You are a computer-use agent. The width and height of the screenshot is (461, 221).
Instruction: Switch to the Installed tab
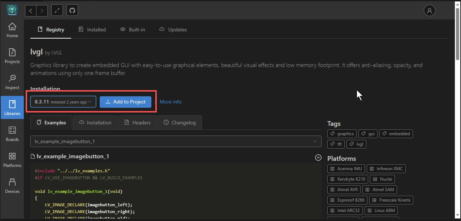point(92,30)
